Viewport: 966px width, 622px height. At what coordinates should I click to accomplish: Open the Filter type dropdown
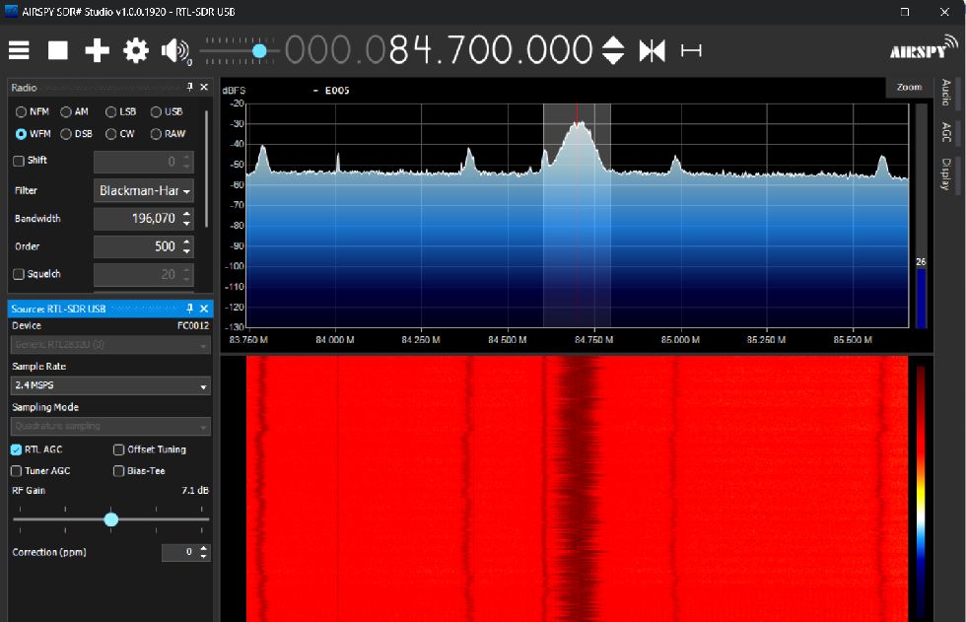tap(144, 190)
